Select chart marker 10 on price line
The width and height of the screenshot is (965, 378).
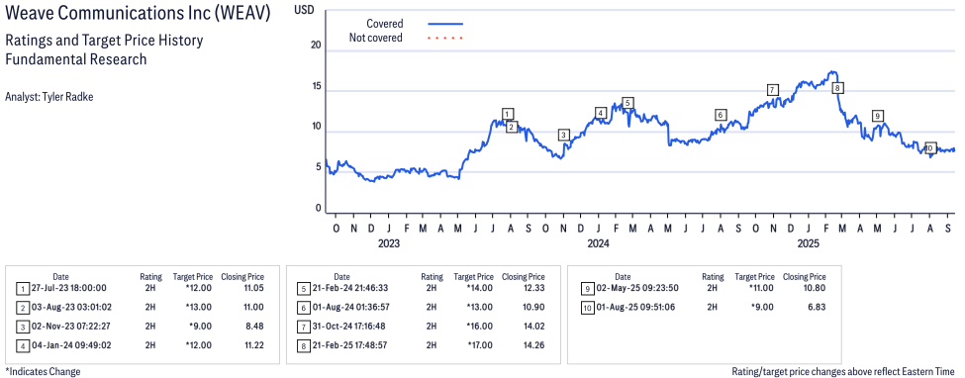(x=930, y=148)
